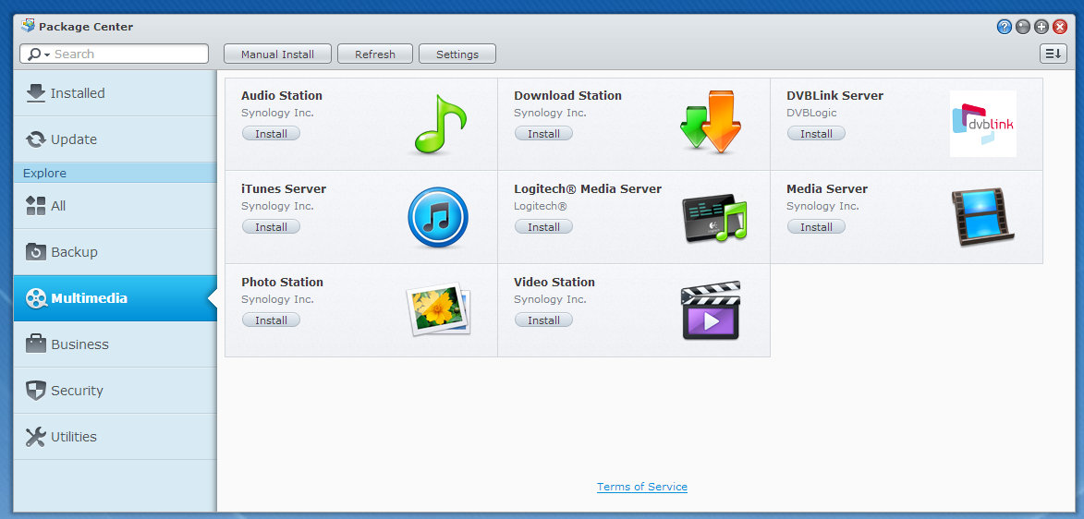The height and width of the screenshot is (519, 1084).
Task: Click the Manual Install button
Action: [277, 54]
